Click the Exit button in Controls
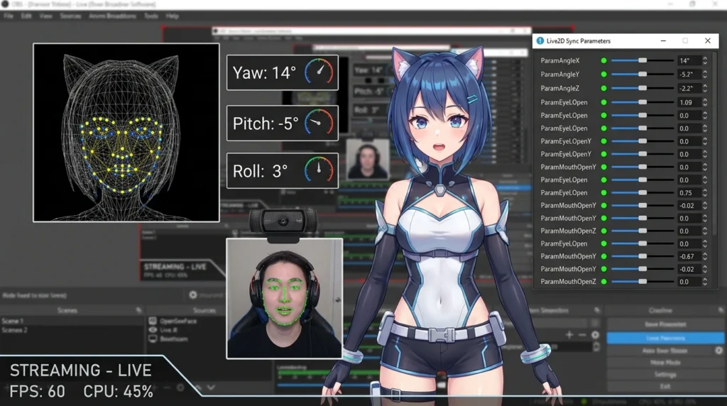This screenshot has height=406, width=727. click(665, 386)
